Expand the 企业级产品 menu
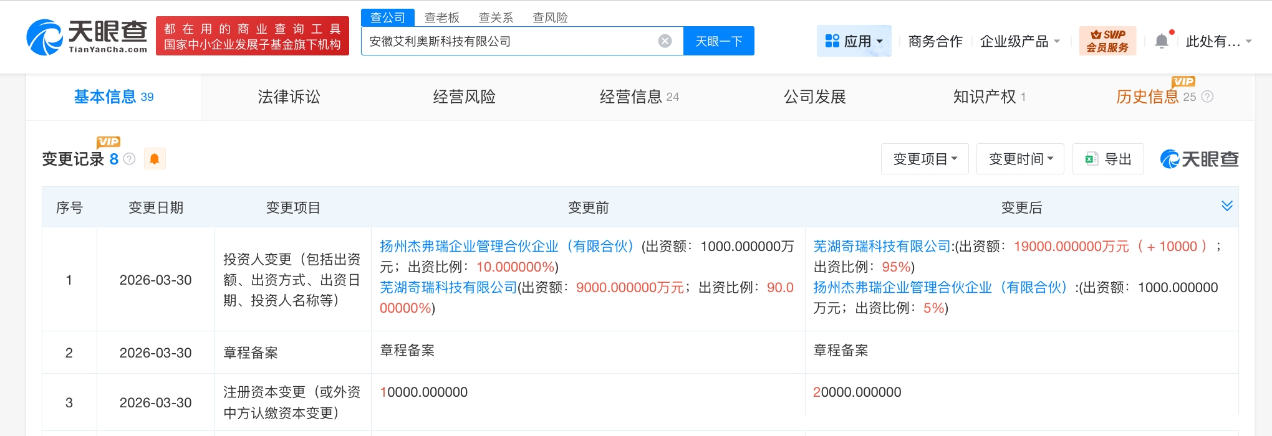The image size is (1272, 436). 1019,41
